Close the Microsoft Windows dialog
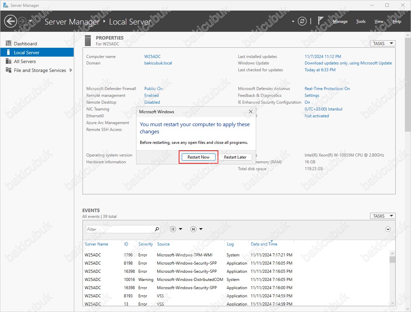The width and height of the screenshot is (411, 312). 251,112
